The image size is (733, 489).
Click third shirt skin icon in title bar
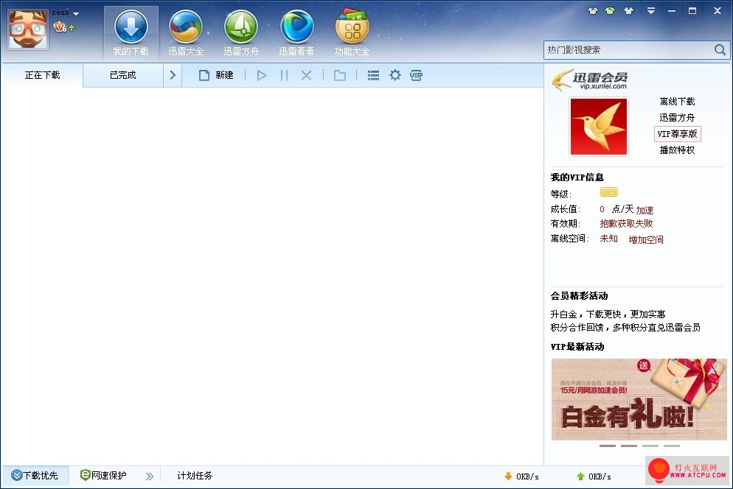[x=629, y=11]
